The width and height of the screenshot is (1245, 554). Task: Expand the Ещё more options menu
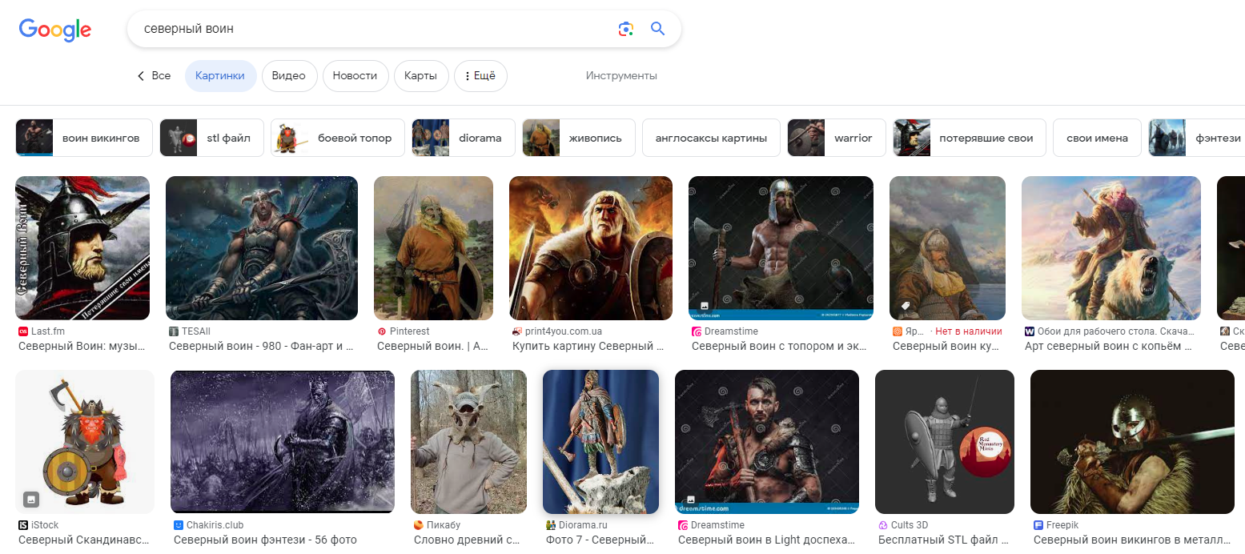[480, 76]
